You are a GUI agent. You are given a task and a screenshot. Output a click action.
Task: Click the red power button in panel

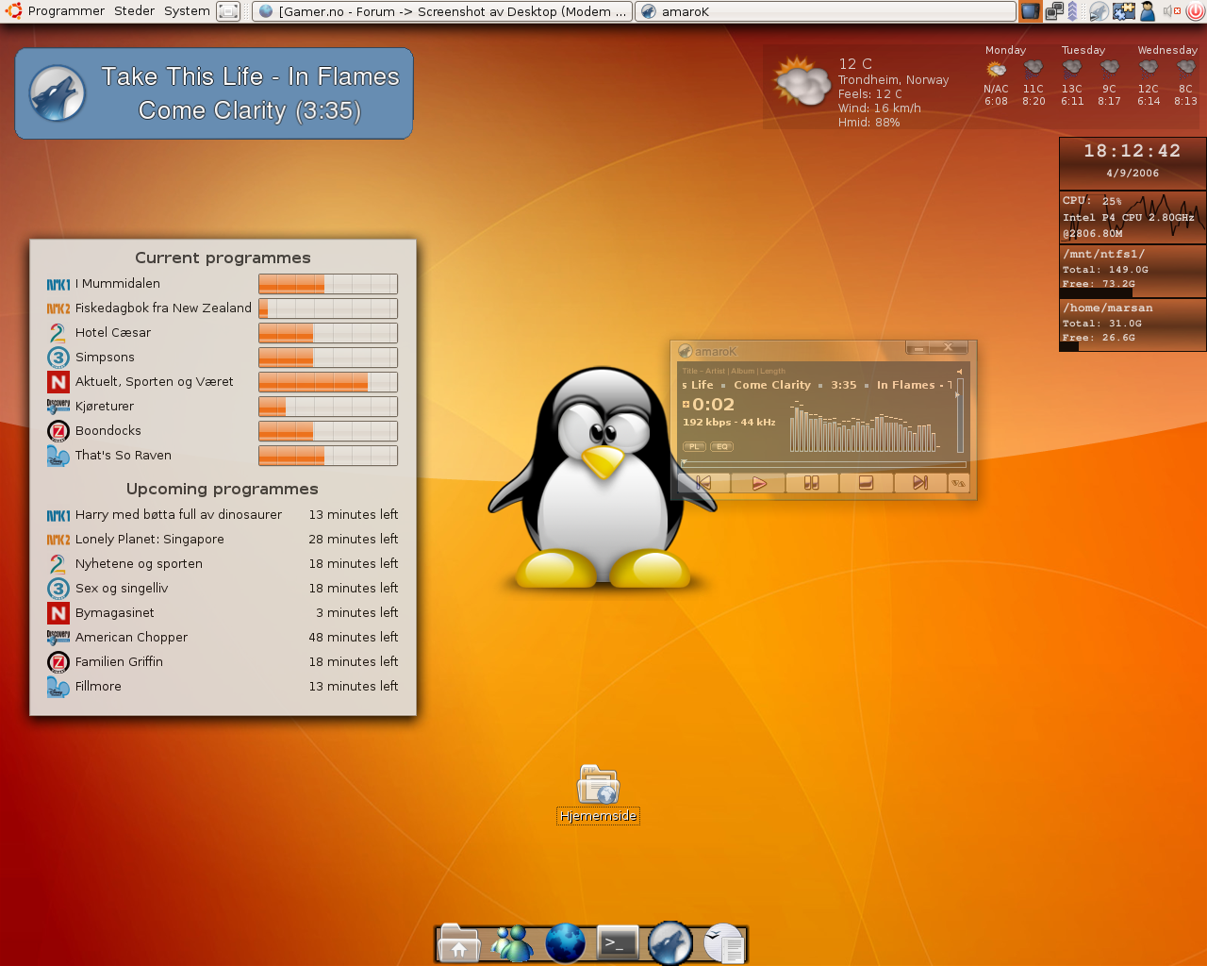pyautogui.click(x=1195, y=11)
